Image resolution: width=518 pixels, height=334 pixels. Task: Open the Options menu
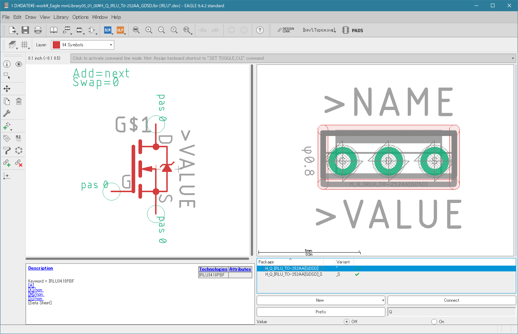(80, 17)
